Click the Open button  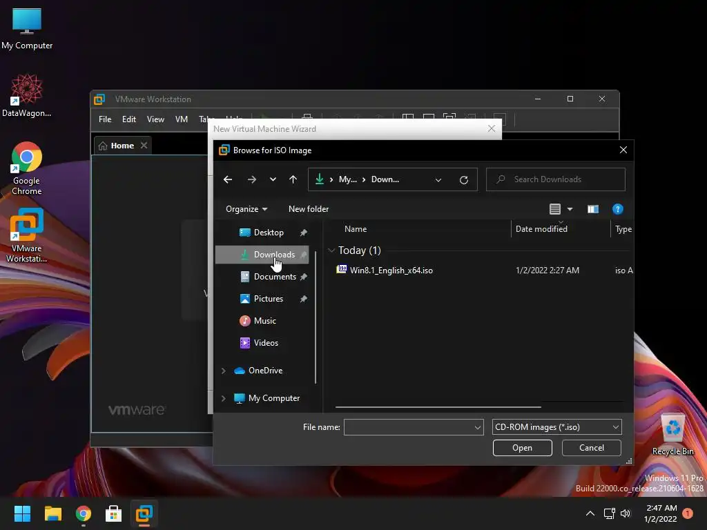tap(522, 448)
